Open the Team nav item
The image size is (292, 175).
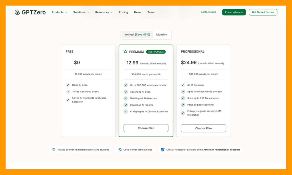[151, 12]
